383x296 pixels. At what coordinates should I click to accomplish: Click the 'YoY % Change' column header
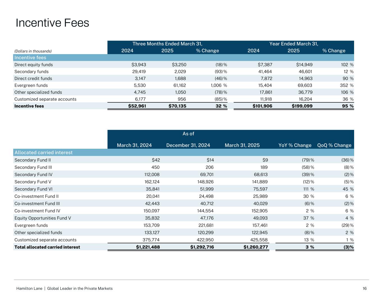pos(295,145)
